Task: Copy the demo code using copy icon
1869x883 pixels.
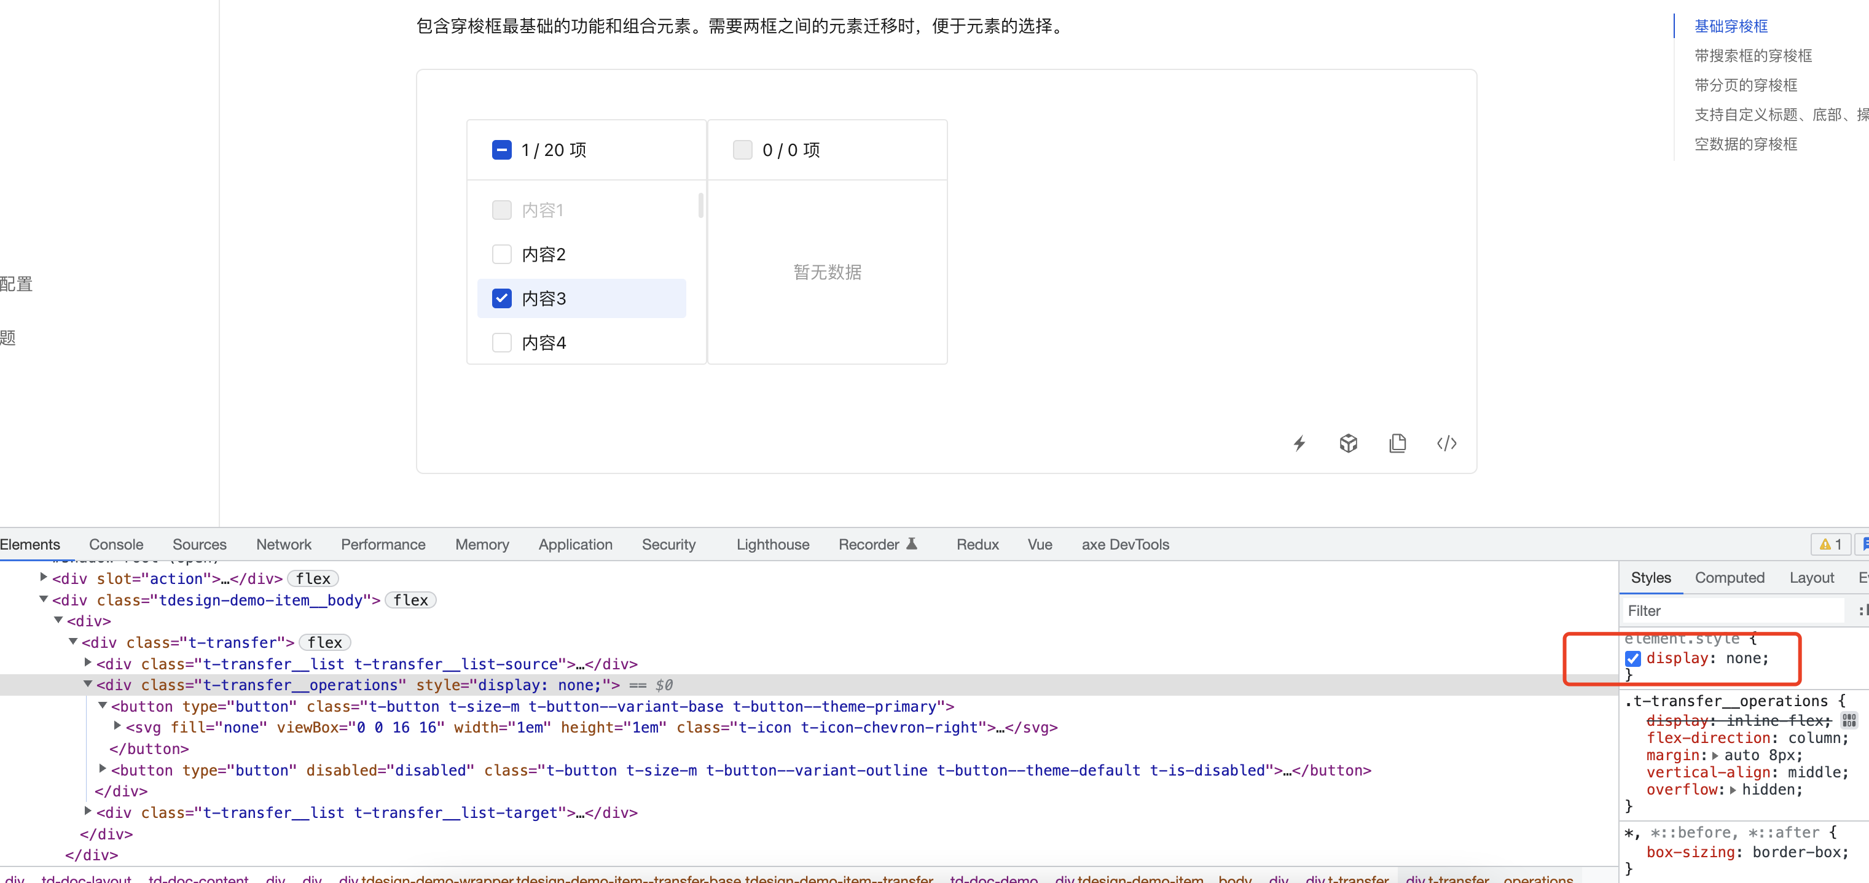Action: click(1397, 443)
